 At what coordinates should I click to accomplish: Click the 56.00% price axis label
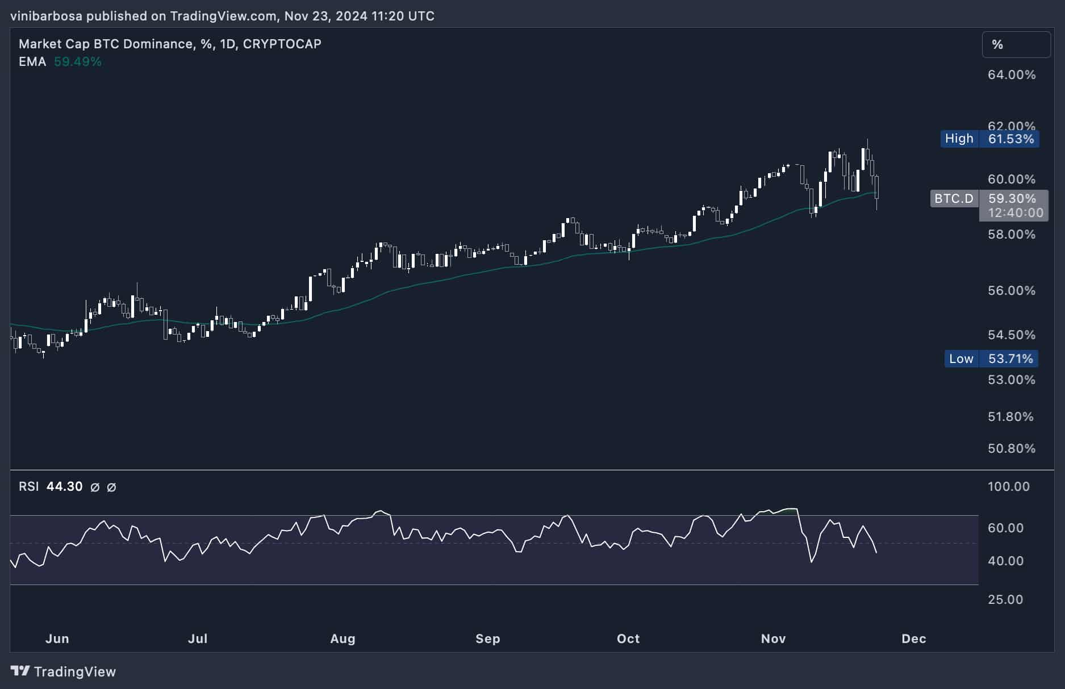[x=1012, y=291]
